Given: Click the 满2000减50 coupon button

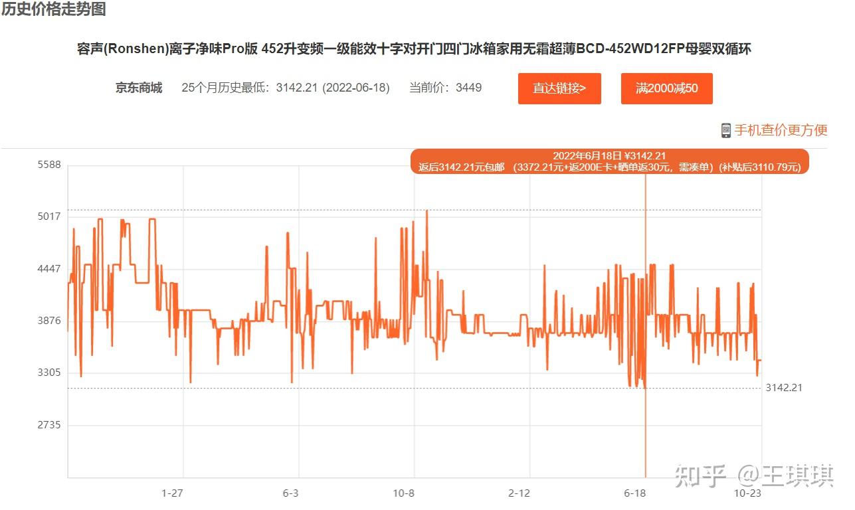Looking at the screenshot, I should (666, 88).
